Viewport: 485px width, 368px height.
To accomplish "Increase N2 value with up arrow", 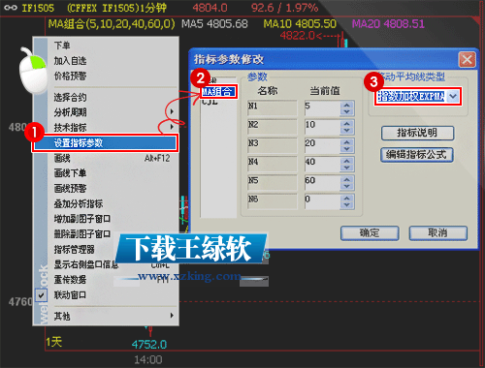I will coord(347,123).
